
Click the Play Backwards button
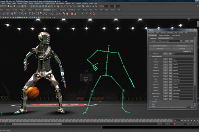(191, 120)
